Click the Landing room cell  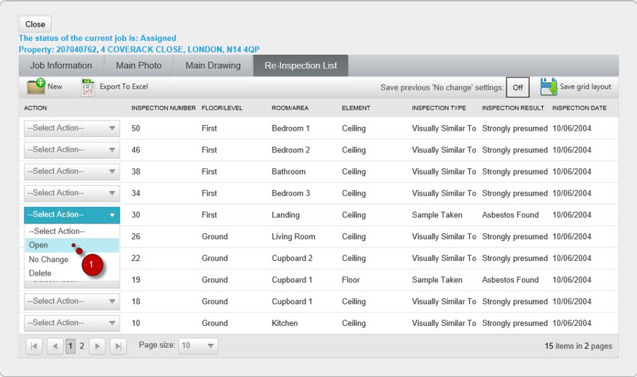click(285, 215)
